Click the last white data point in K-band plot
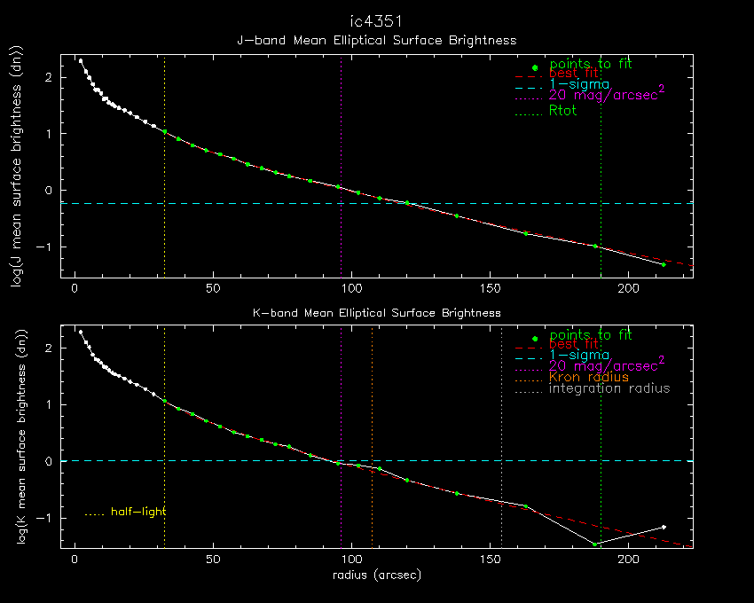 [x=664, y=528]
